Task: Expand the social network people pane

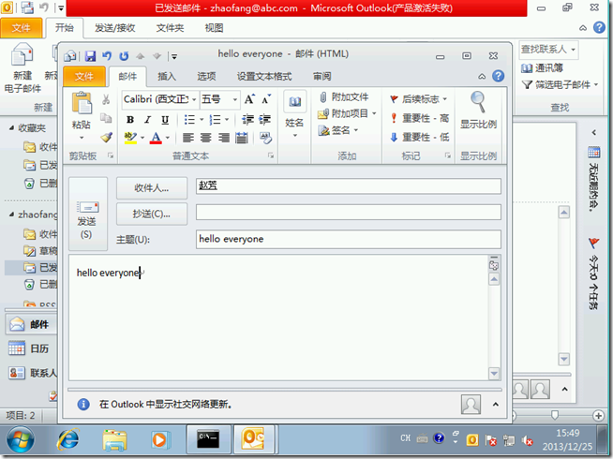Action: click(495, 405)
